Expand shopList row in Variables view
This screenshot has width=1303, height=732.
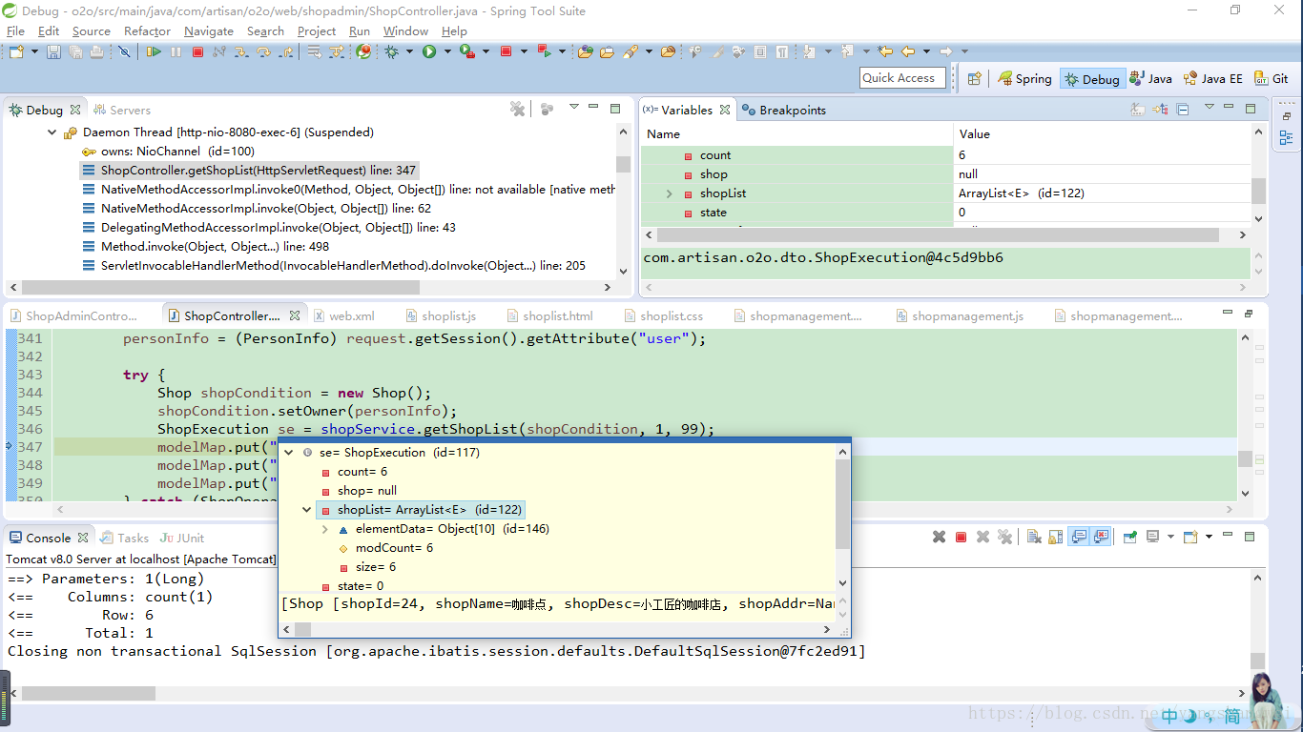(669, 193)
